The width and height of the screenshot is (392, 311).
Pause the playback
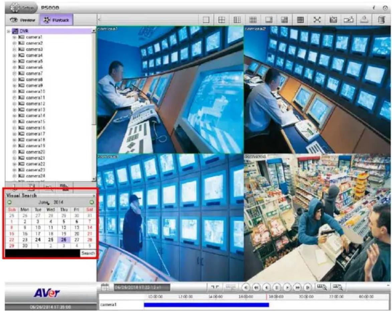point(277,288)
